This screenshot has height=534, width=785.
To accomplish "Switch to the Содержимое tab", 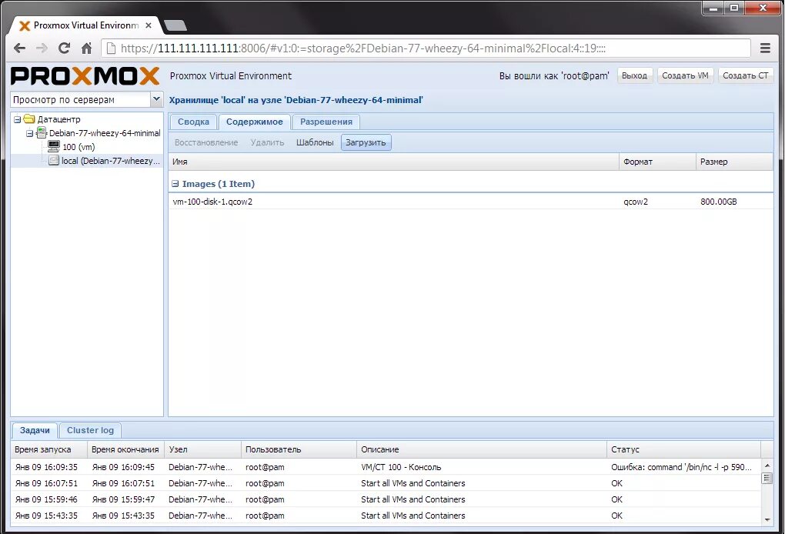I will (x=254, y=122).
